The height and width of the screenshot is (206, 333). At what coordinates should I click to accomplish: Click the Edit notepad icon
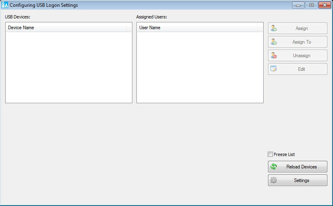click(x=274, y=69)
